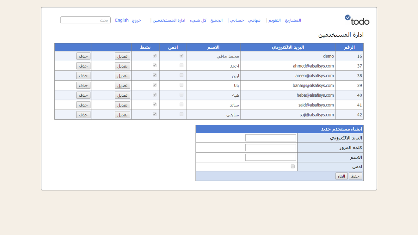This screenshot has width=418, height=235.
Task: Open the التقويم (Calendar) menu link
Action: coord(274,20)
